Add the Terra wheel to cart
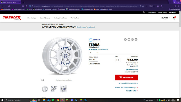 coord(126,77)
